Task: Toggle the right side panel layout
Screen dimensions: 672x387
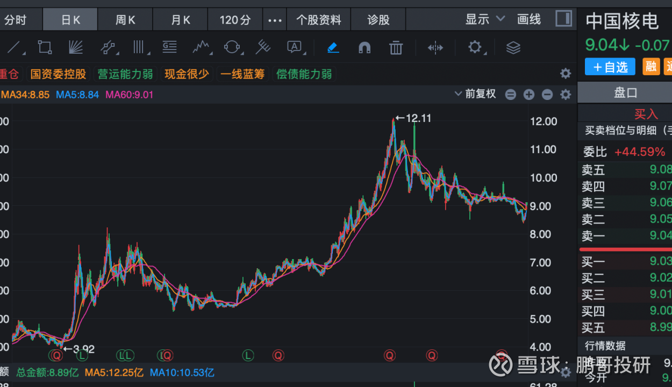Action: tap(563, 19)
